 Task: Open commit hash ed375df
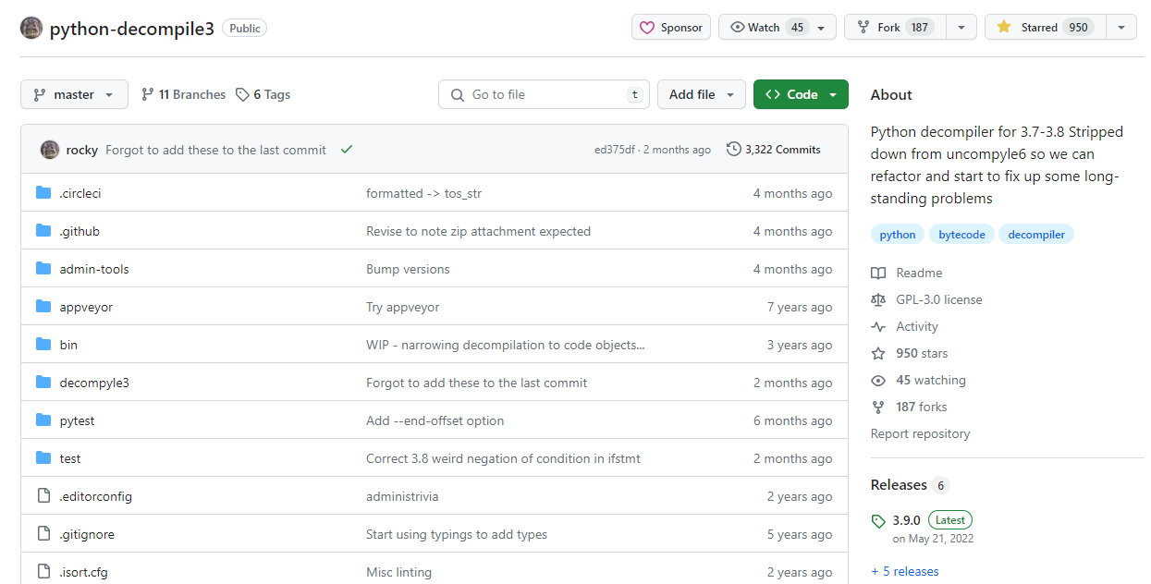[x=615, y=150]
